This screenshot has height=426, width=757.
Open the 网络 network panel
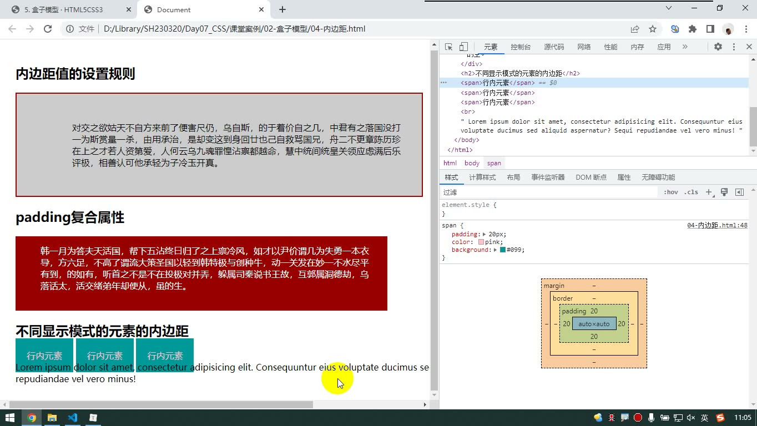(584, 47)
